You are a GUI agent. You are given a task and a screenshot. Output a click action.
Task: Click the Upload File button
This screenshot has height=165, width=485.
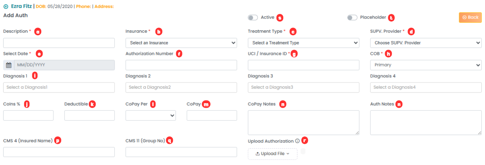(x=272, y=154)
